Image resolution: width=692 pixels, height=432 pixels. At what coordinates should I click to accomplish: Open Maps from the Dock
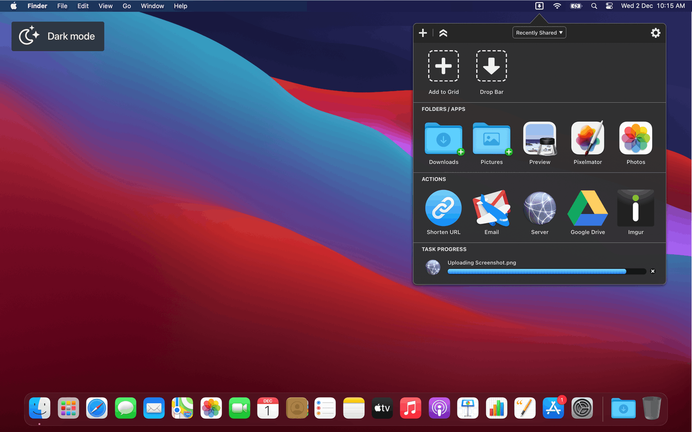(x=182, y=408)
